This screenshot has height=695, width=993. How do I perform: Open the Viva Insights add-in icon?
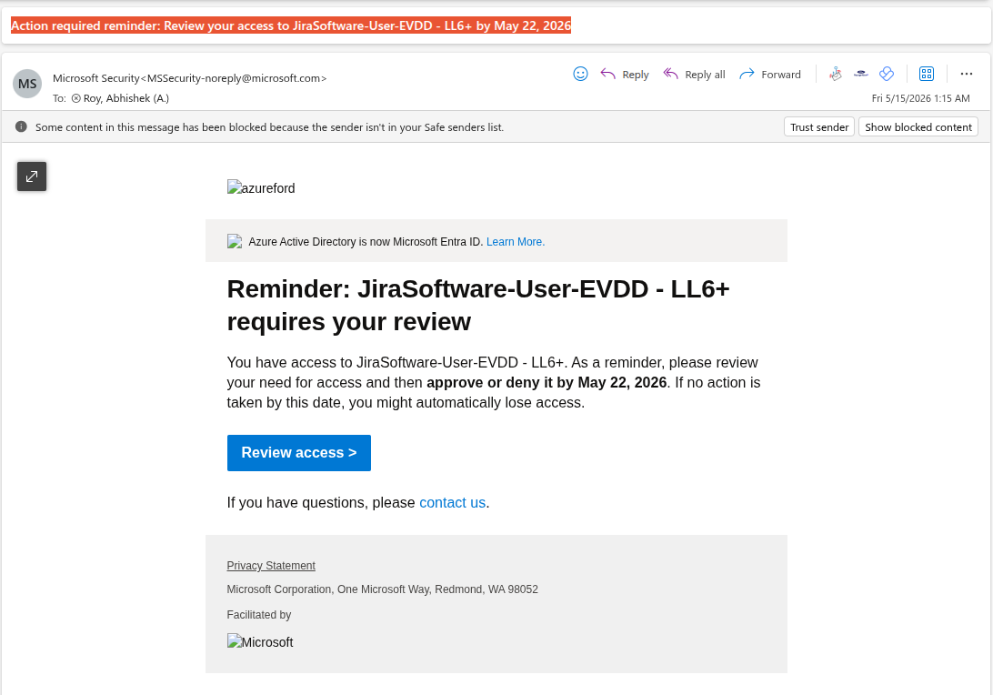887,74
